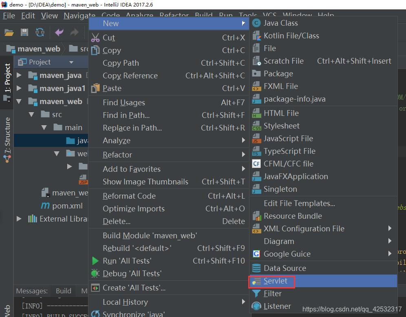Open the 7: Structure side tab
Screen dimensions: 406x317
(x=7, y=140)
